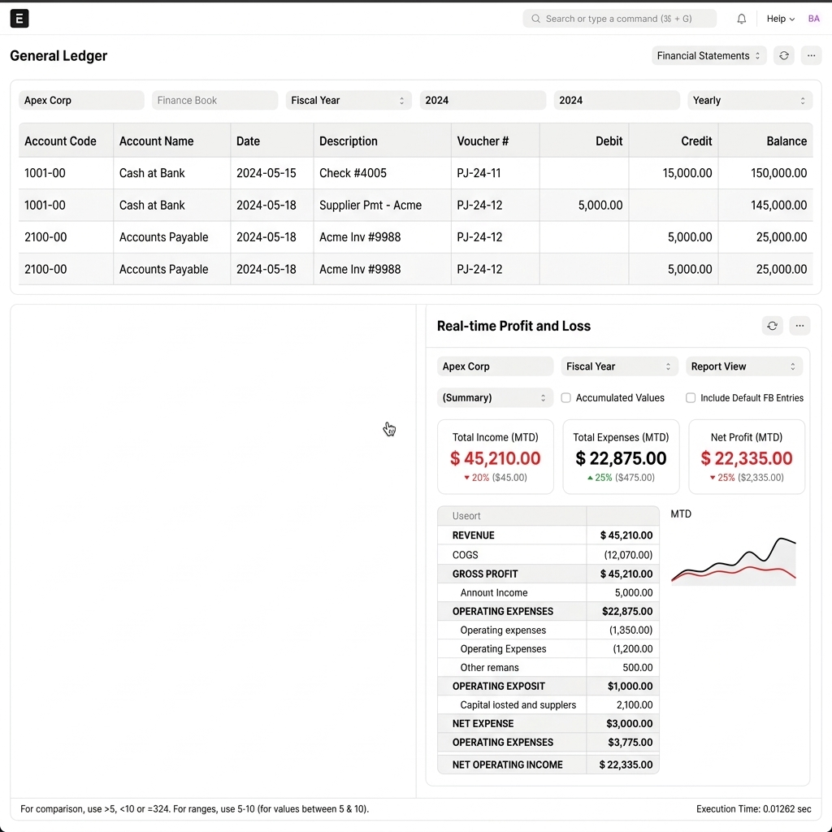
Task: Check Include Default FB Entries
Action: [690, 397]
